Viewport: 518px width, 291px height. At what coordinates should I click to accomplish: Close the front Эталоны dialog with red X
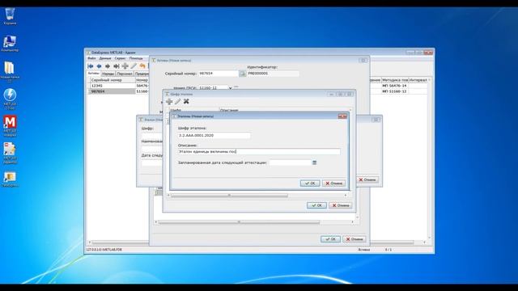pyautogui.click(x=342, y=116)
